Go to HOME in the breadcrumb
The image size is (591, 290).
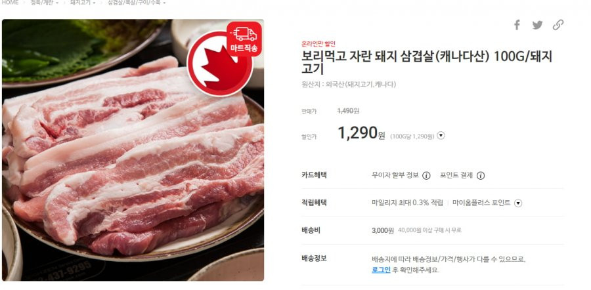click(10, 3)
